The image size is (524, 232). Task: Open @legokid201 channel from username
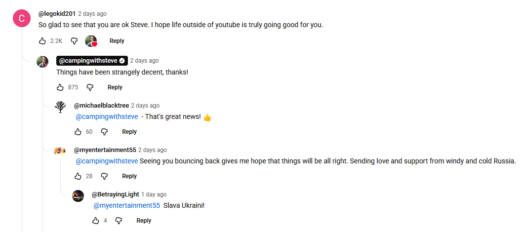[x=57, y=14]
